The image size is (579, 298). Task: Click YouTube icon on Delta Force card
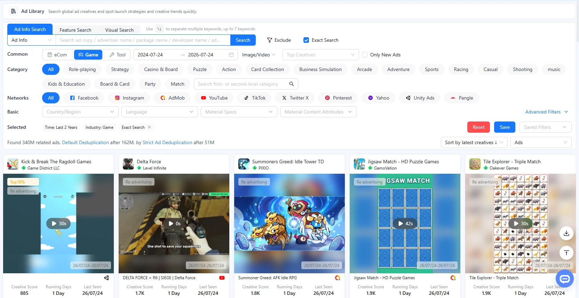pyautogui.click(x=222, y=278)
